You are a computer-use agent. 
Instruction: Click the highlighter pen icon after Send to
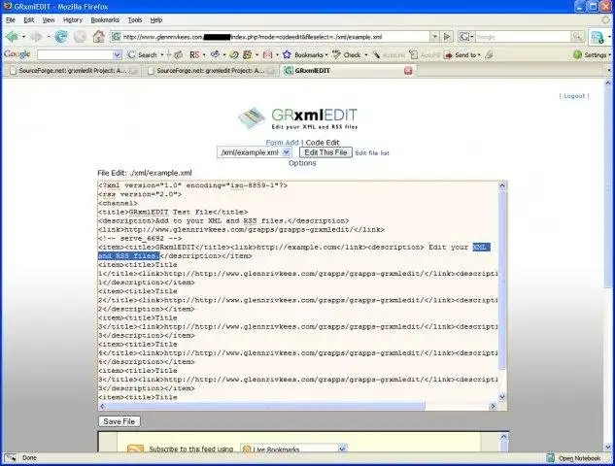coord(489,55)
